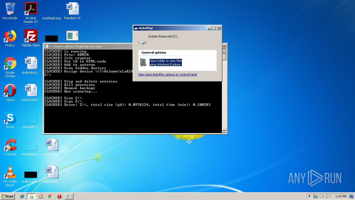
Task: Launch Chrome from the taskbar
Action: (50, 196)
